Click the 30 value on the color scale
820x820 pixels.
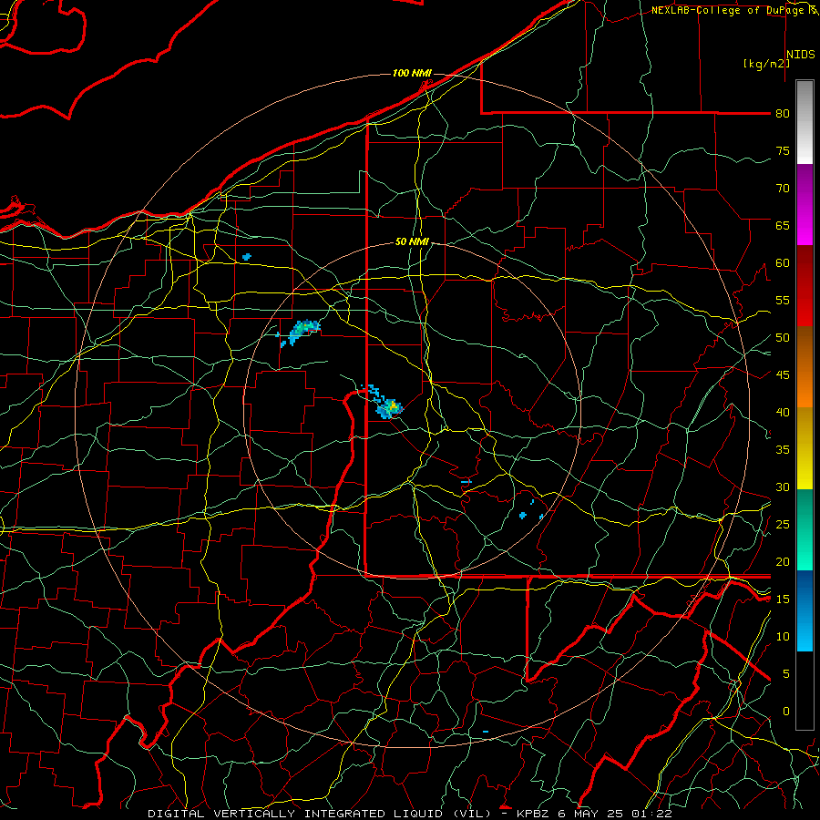pyautogui.click(x=783, y=487)
